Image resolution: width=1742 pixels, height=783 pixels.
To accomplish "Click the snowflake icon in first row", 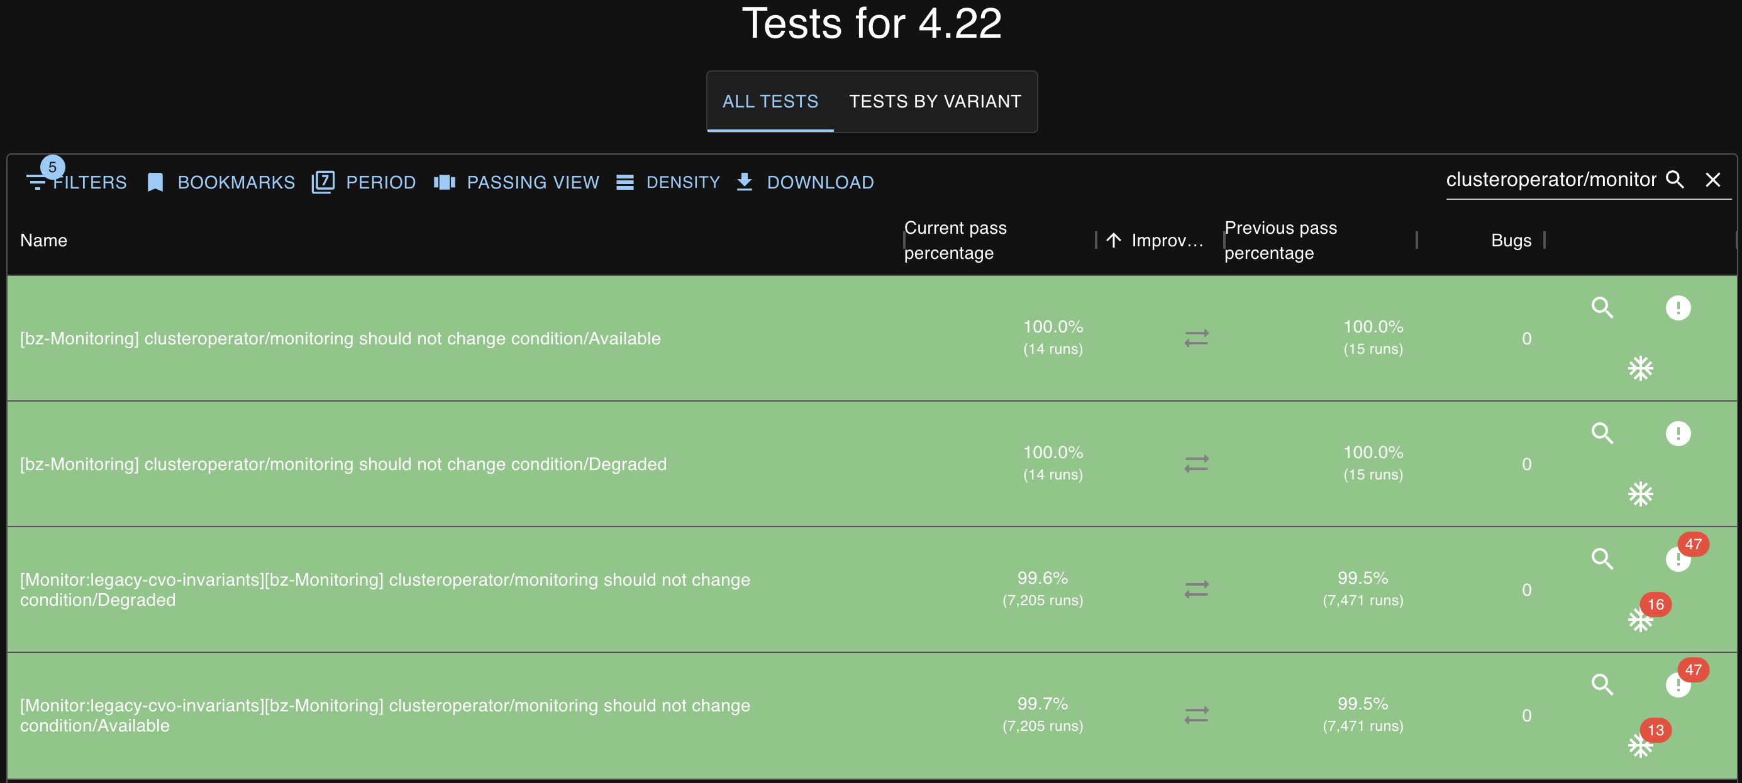I will pos(1640,368).
